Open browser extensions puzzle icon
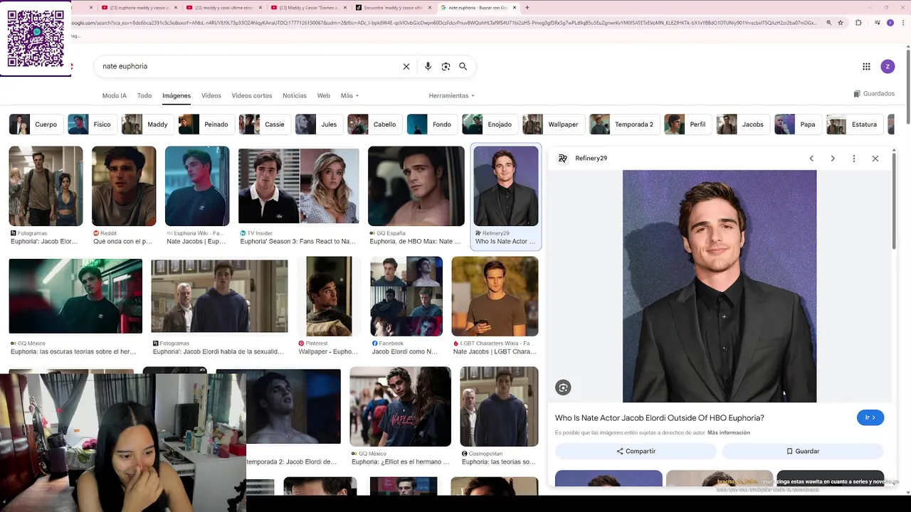The image size is (911, 512). [x=858, y=23]
